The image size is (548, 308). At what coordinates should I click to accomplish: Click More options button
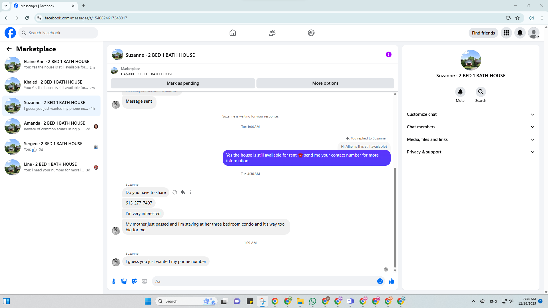point(325,83)
